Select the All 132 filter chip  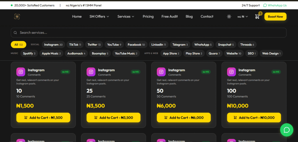19,44
